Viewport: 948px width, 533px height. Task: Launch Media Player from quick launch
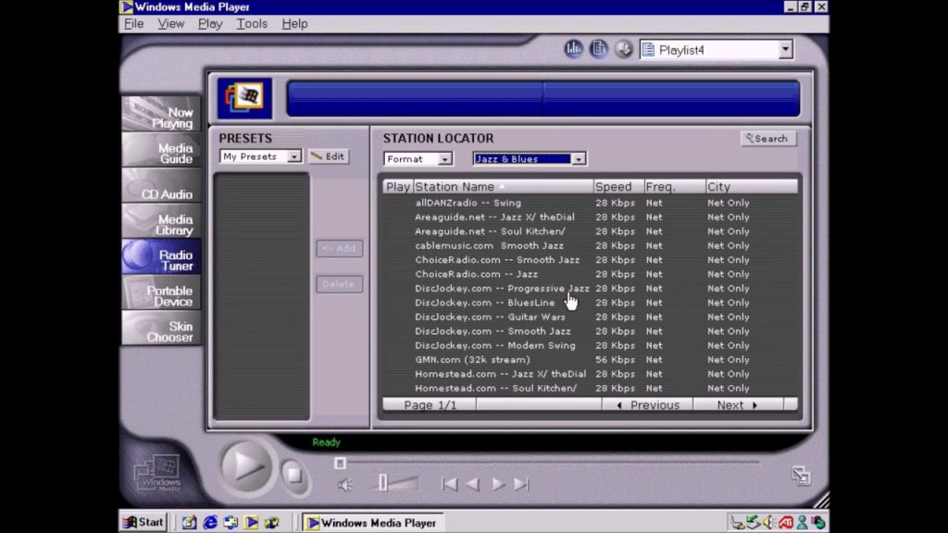point(251,523)
